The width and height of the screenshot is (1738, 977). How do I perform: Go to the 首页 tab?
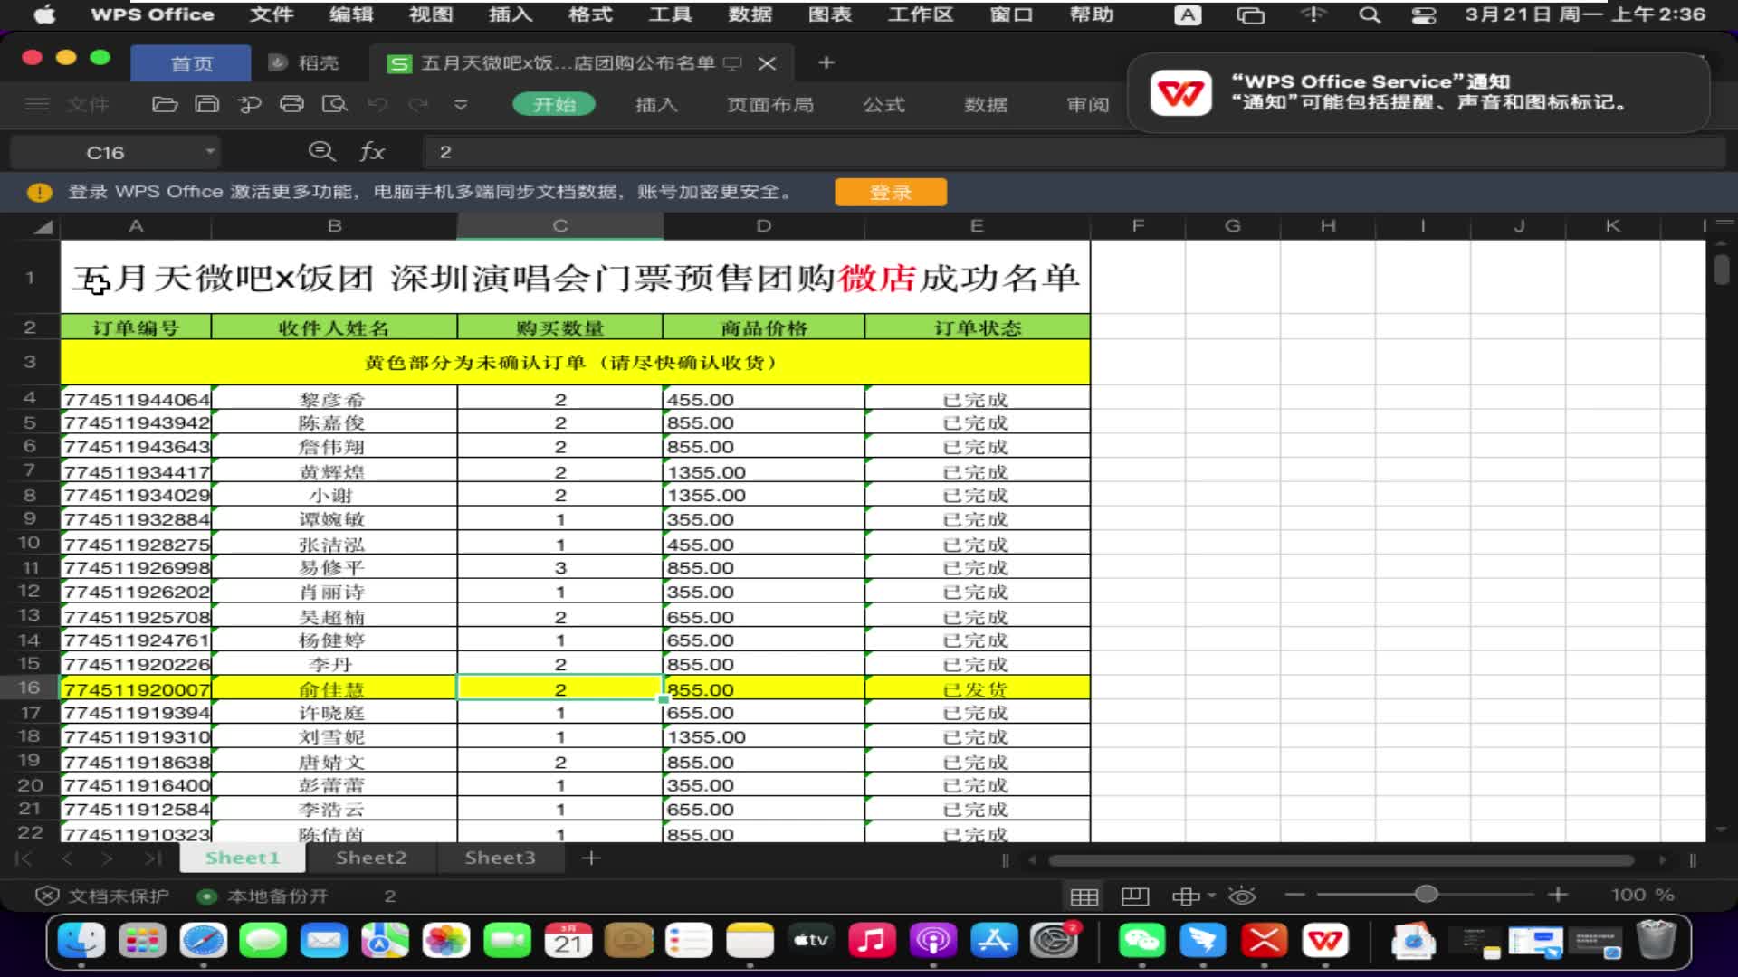tap(191, 63)
